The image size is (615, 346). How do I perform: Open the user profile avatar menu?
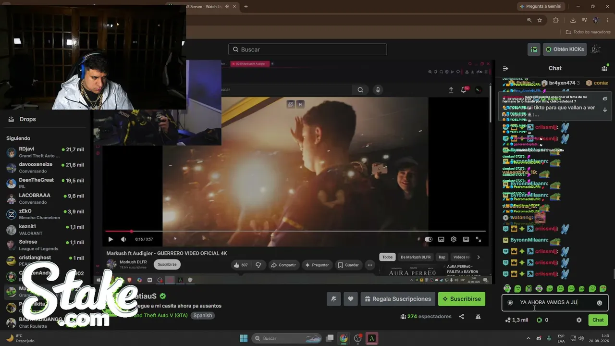[596, 49]
